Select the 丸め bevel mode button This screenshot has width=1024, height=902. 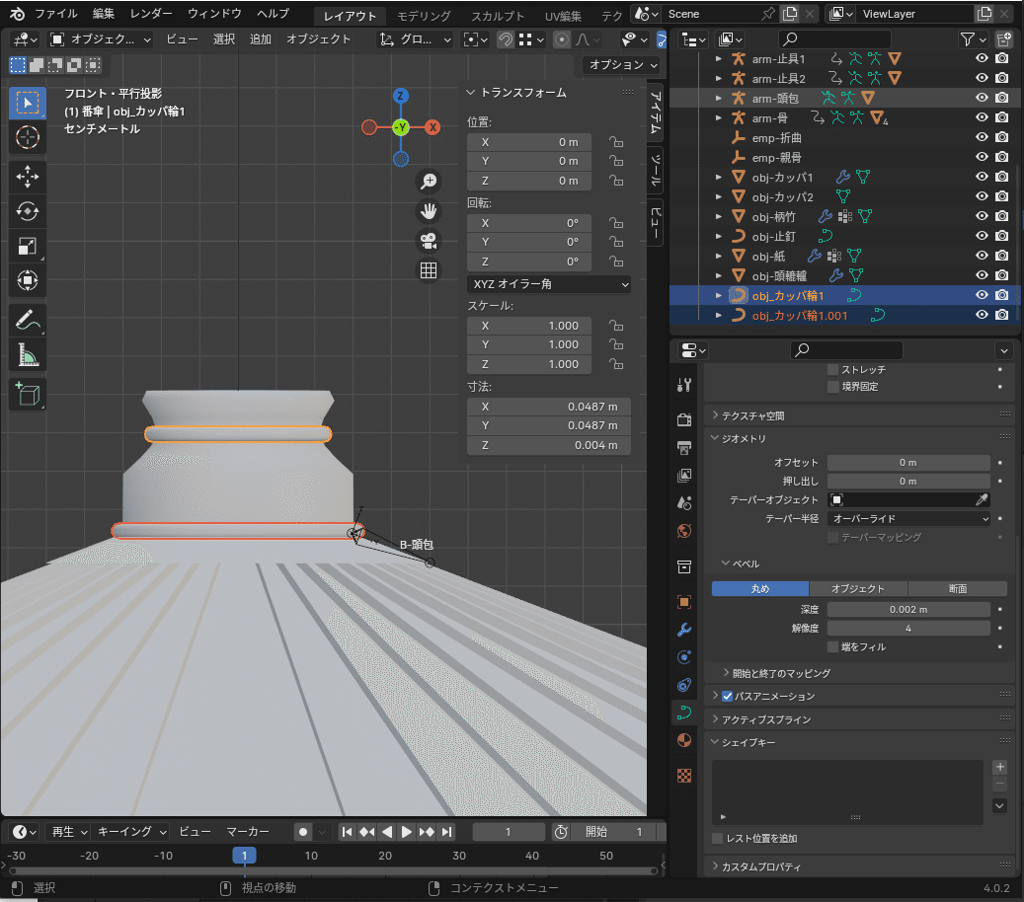pos(760,589)
